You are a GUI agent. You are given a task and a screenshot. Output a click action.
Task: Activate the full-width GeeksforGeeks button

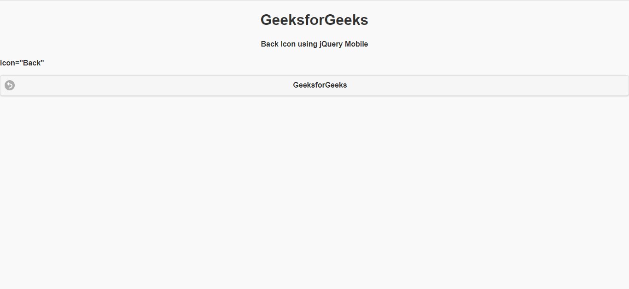314,85
